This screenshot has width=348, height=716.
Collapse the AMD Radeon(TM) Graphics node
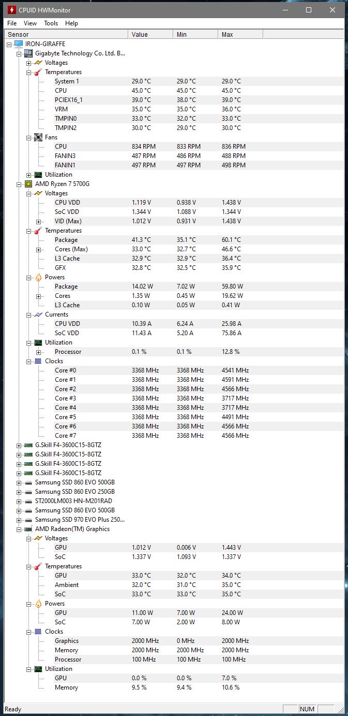(x=19, y=529)
